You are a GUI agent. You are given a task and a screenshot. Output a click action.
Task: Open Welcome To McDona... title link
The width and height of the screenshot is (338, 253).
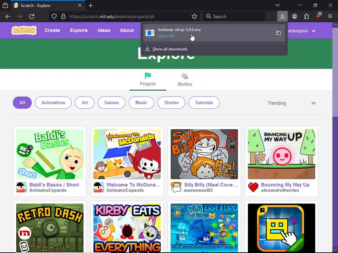[x=133, y=185]
